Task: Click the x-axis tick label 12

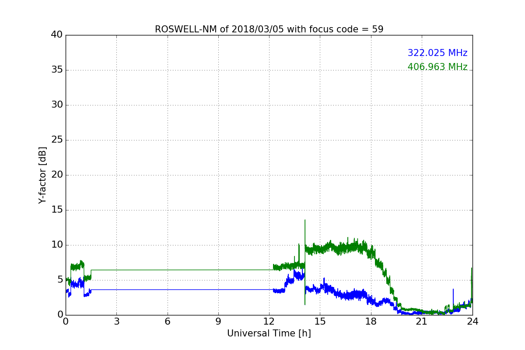Action: coord(269,321)
